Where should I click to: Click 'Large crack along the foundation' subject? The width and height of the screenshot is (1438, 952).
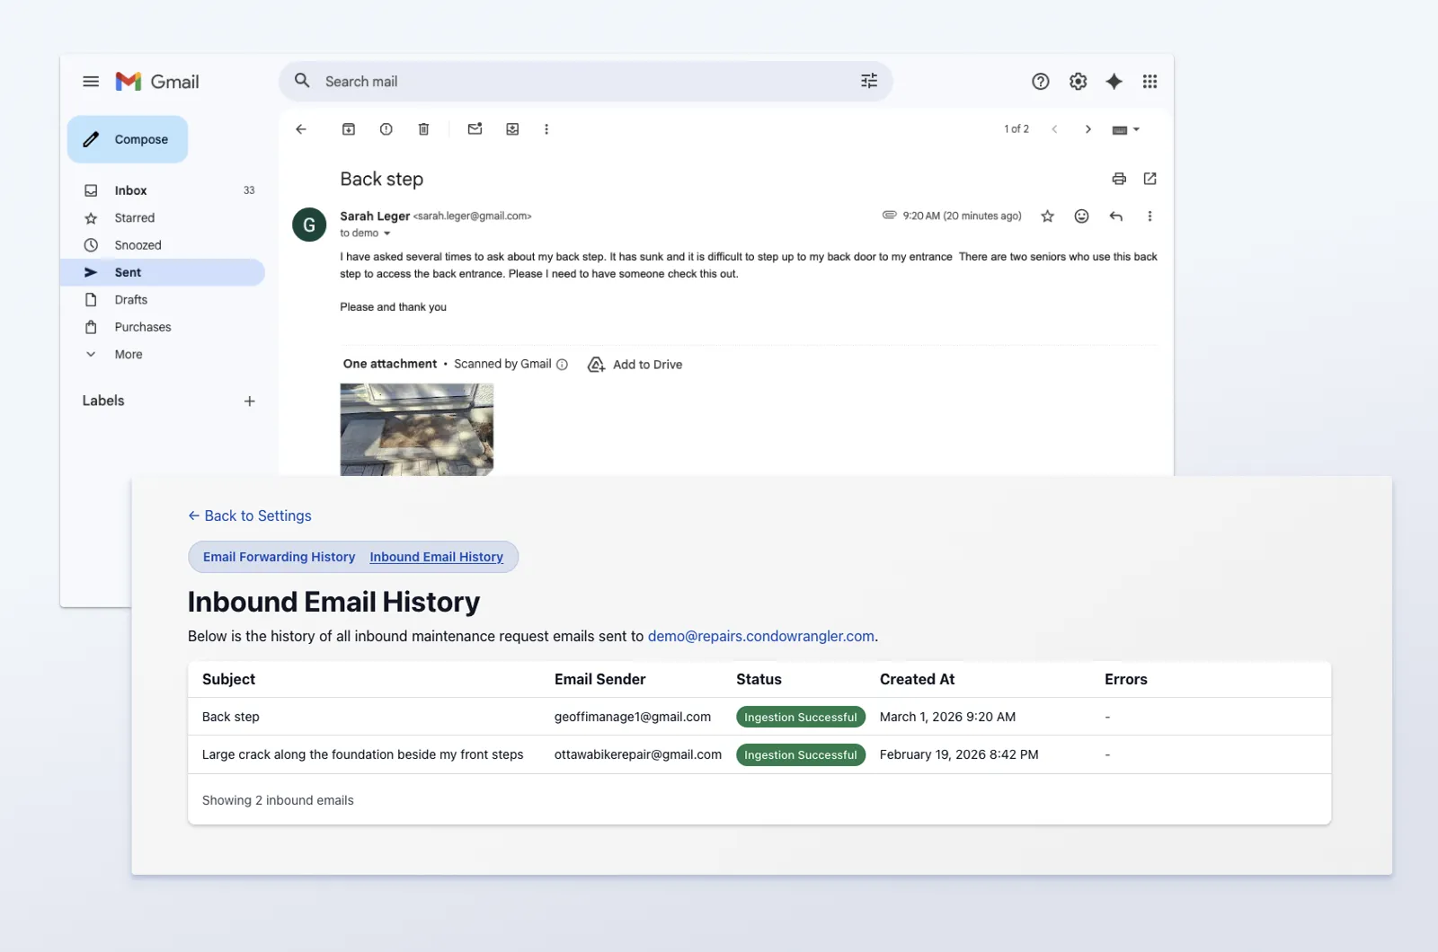coord(363,754)
